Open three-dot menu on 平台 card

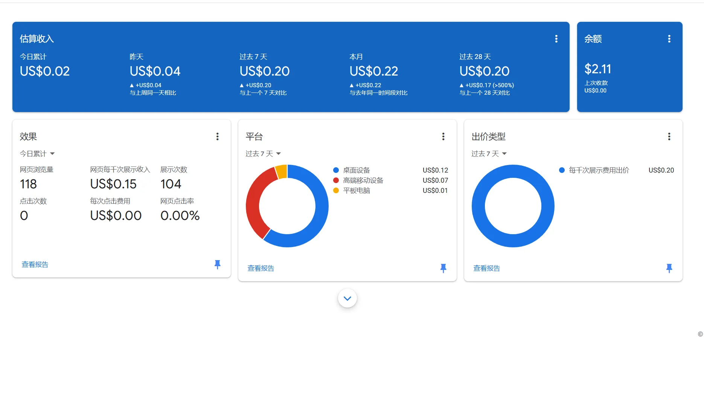tap(443, 136)
